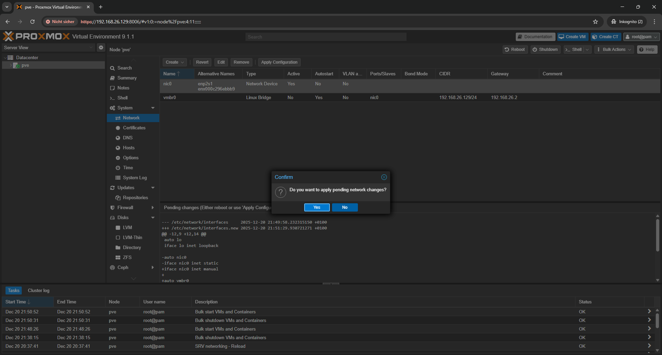Click the Create CT button
Viewport: 662px width, 355px height.
[x=605, y=37]
